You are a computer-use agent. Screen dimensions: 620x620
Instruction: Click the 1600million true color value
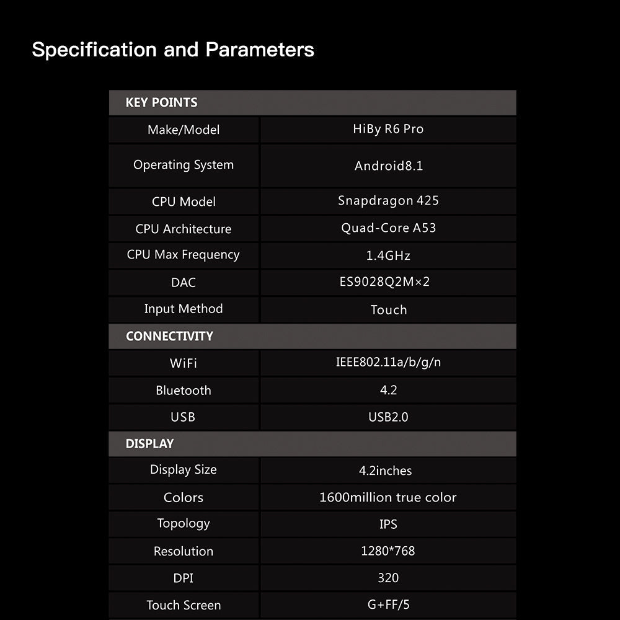[387, 497]
